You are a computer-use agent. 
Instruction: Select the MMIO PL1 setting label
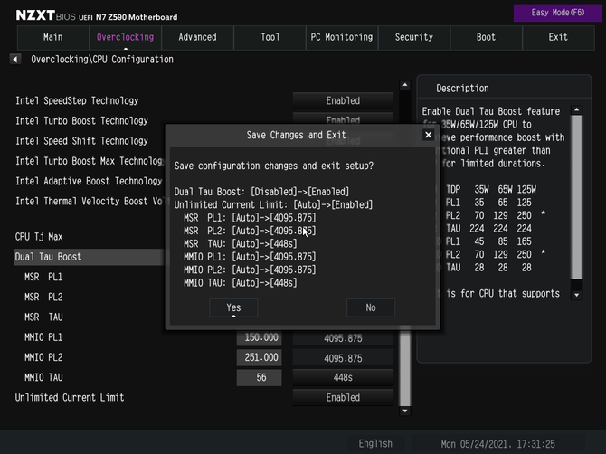point(43,337)
